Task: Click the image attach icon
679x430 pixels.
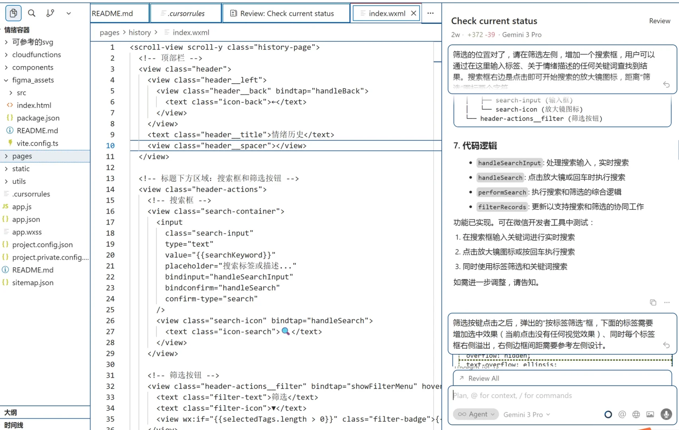Action: point(650,414)
